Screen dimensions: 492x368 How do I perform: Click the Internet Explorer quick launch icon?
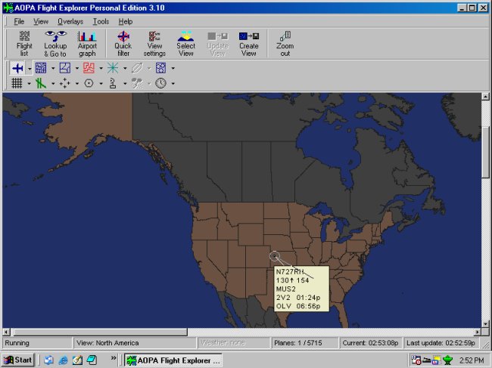pos(63,360)
